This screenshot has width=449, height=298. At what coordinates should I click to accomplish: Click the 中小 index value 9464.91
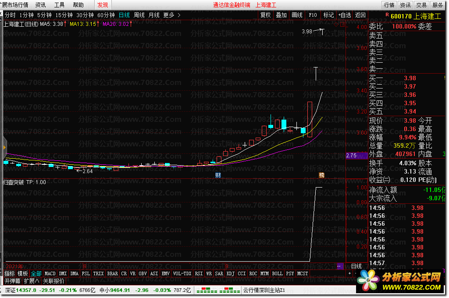pyautogui.click(x=119, y=290)
